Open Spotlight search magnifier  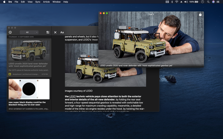coord(208,2)
